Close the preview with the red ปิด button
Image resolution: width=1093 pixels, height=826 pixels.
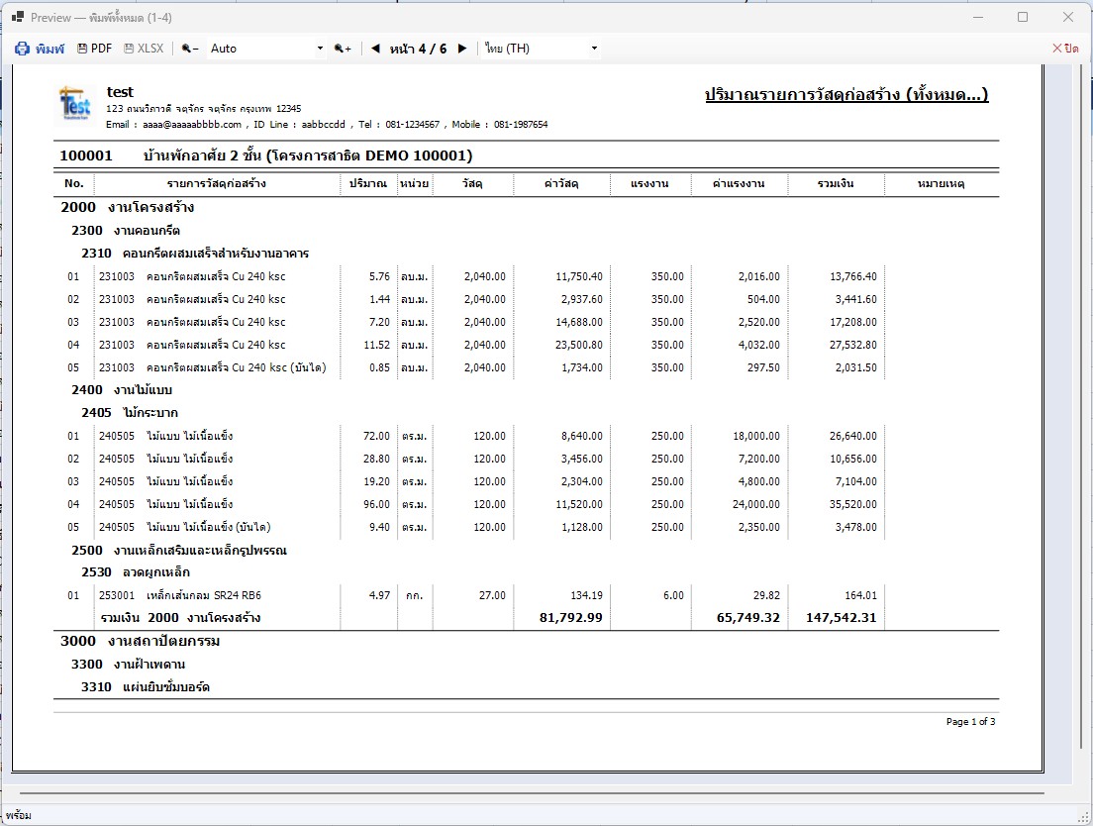[x=1065, y=49]
